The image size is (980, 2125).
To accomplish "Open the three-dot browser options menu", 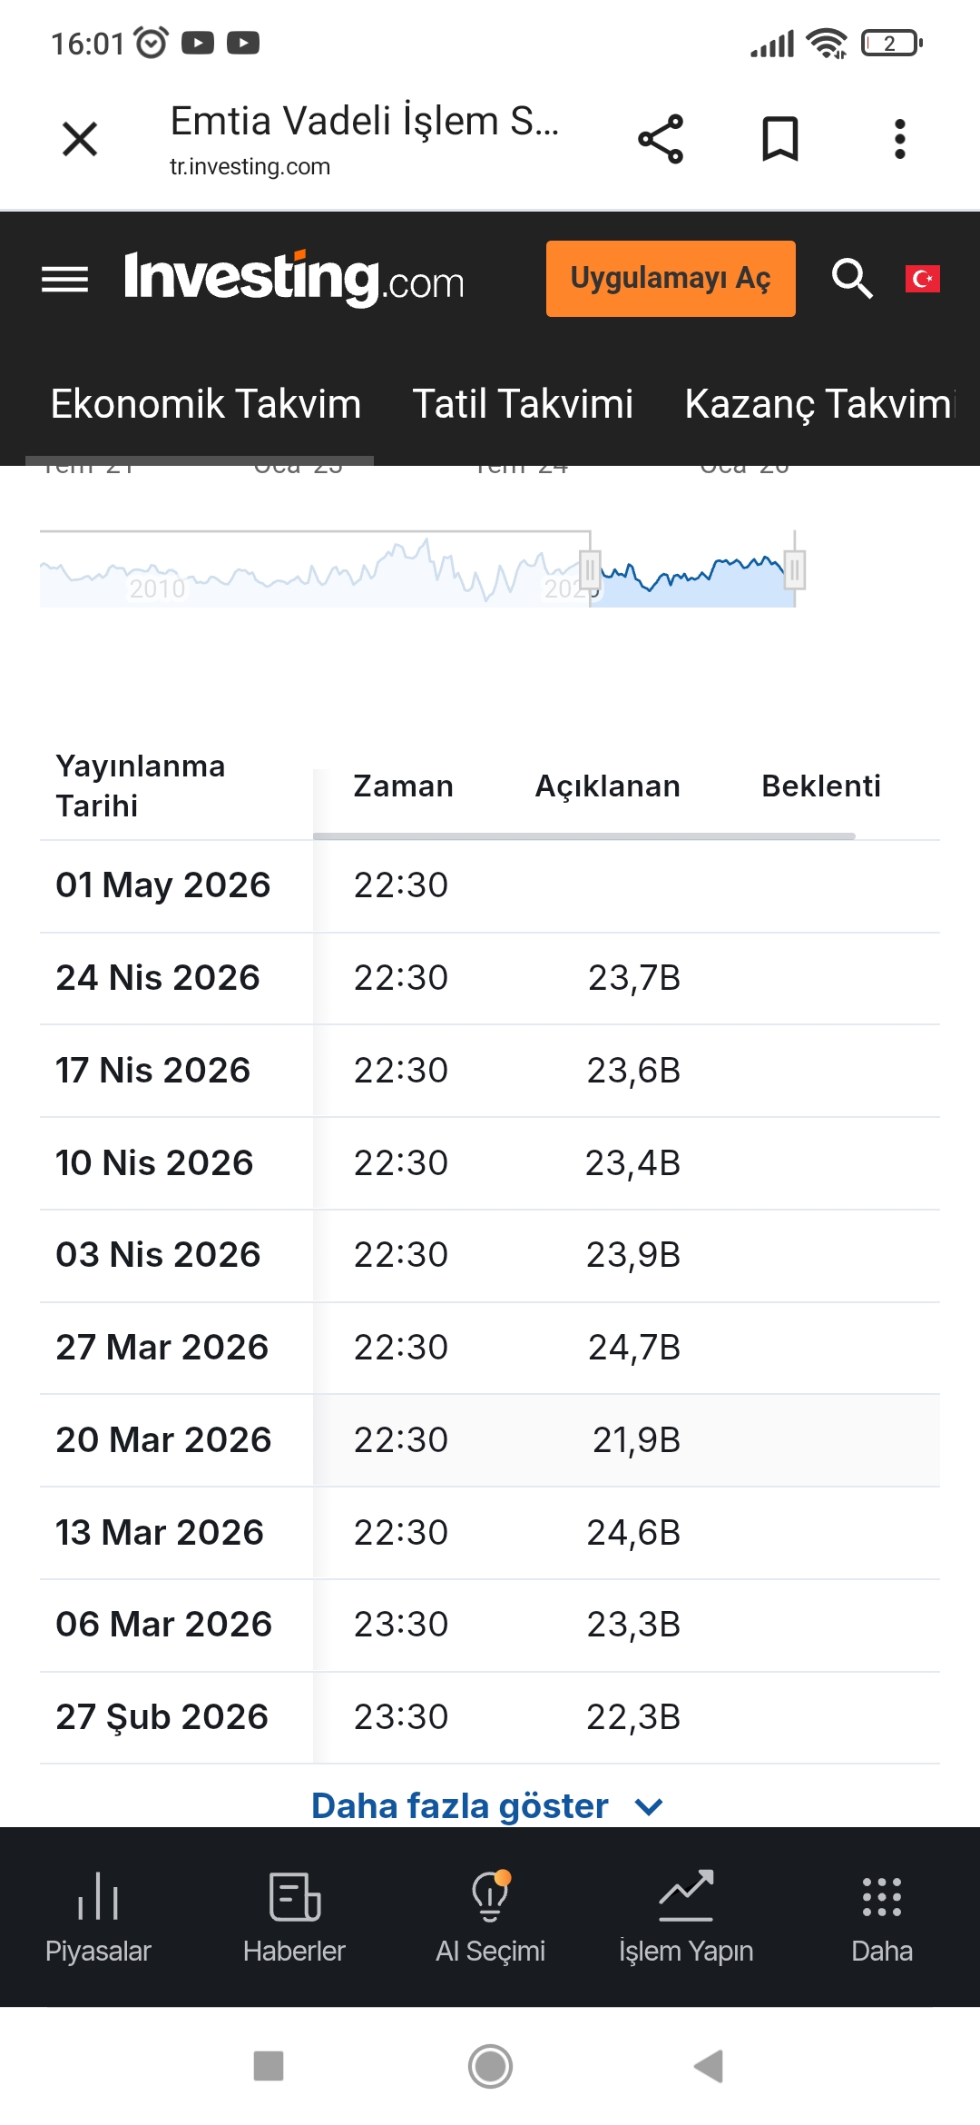I will (899, 139).
